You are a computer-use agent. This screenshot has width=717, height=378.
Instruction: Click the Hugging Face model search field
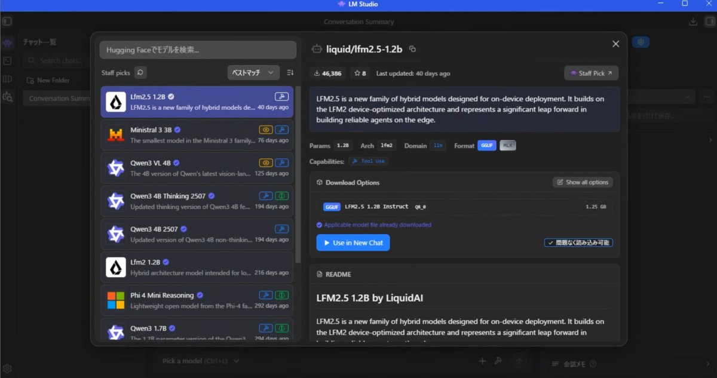tap(198, 50)
